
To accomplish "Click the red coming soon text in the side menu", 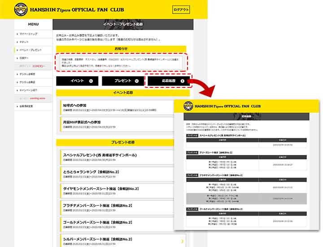I will click(38, 98).
